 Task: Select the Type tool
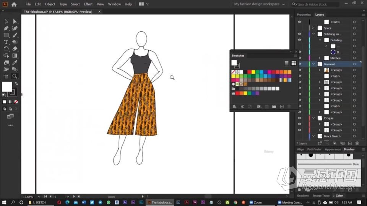point(6,42)
